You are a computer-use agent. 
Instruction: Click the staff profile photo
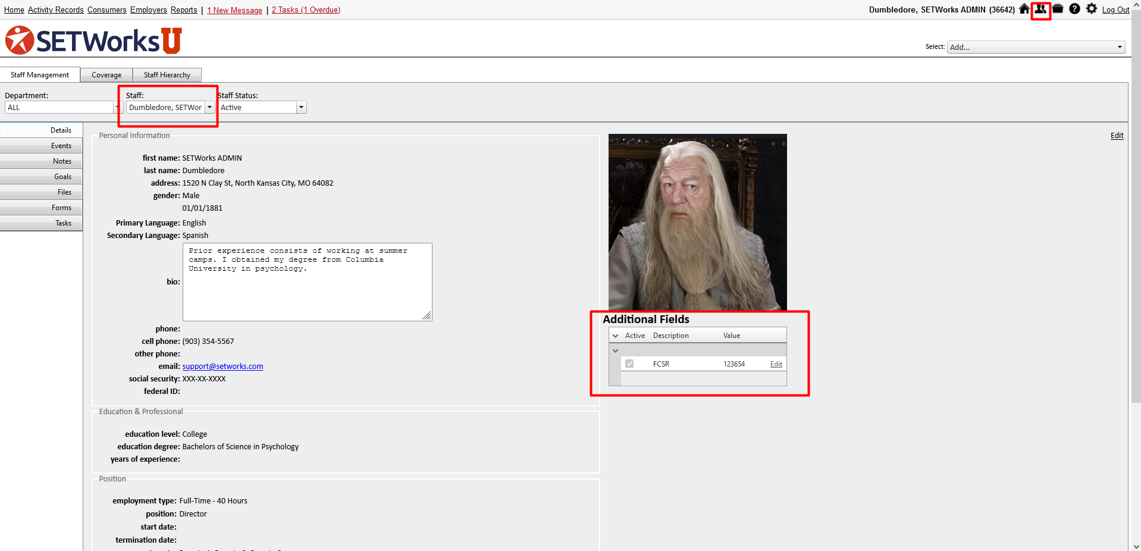click(x=697, y=222)
